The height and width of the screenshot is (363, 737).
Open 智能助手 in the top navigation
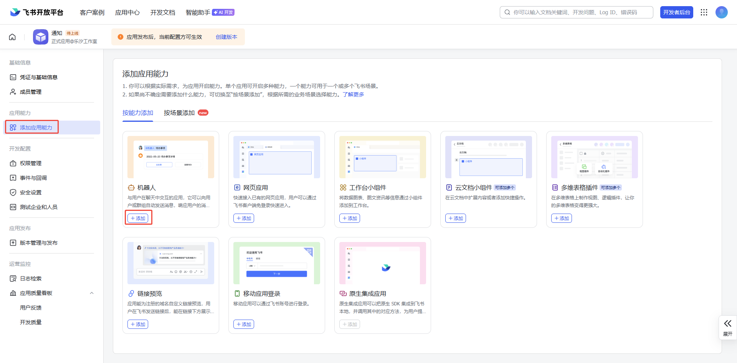click(x=198, y=12)
